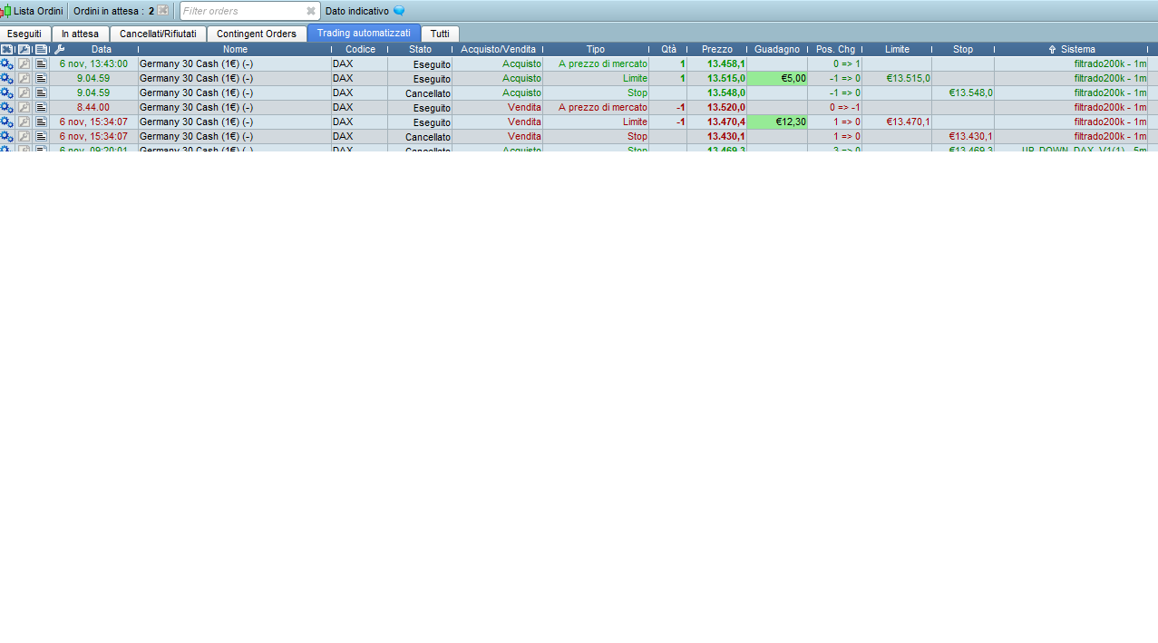
Task: Click wrench chart icon in 13.470,4 row
Action: (24, 122)
